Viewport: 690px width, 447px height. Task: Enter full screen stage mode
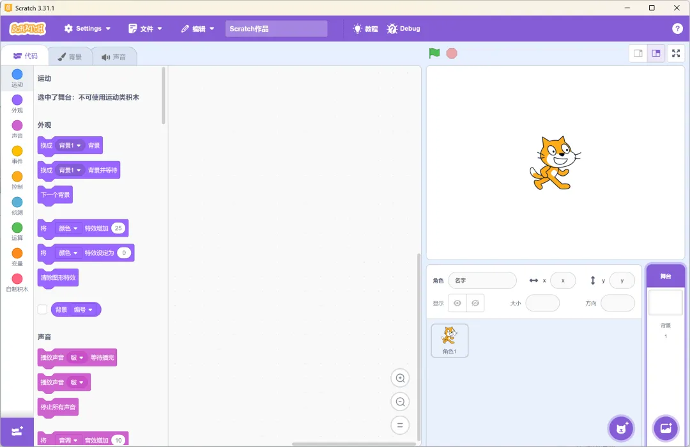676,53
